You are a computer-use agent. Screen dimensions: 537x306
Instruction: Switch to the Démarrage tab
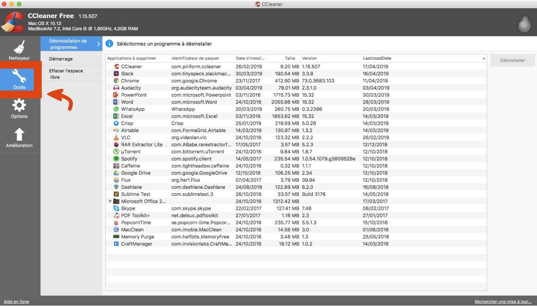click(x=71, y=59)
